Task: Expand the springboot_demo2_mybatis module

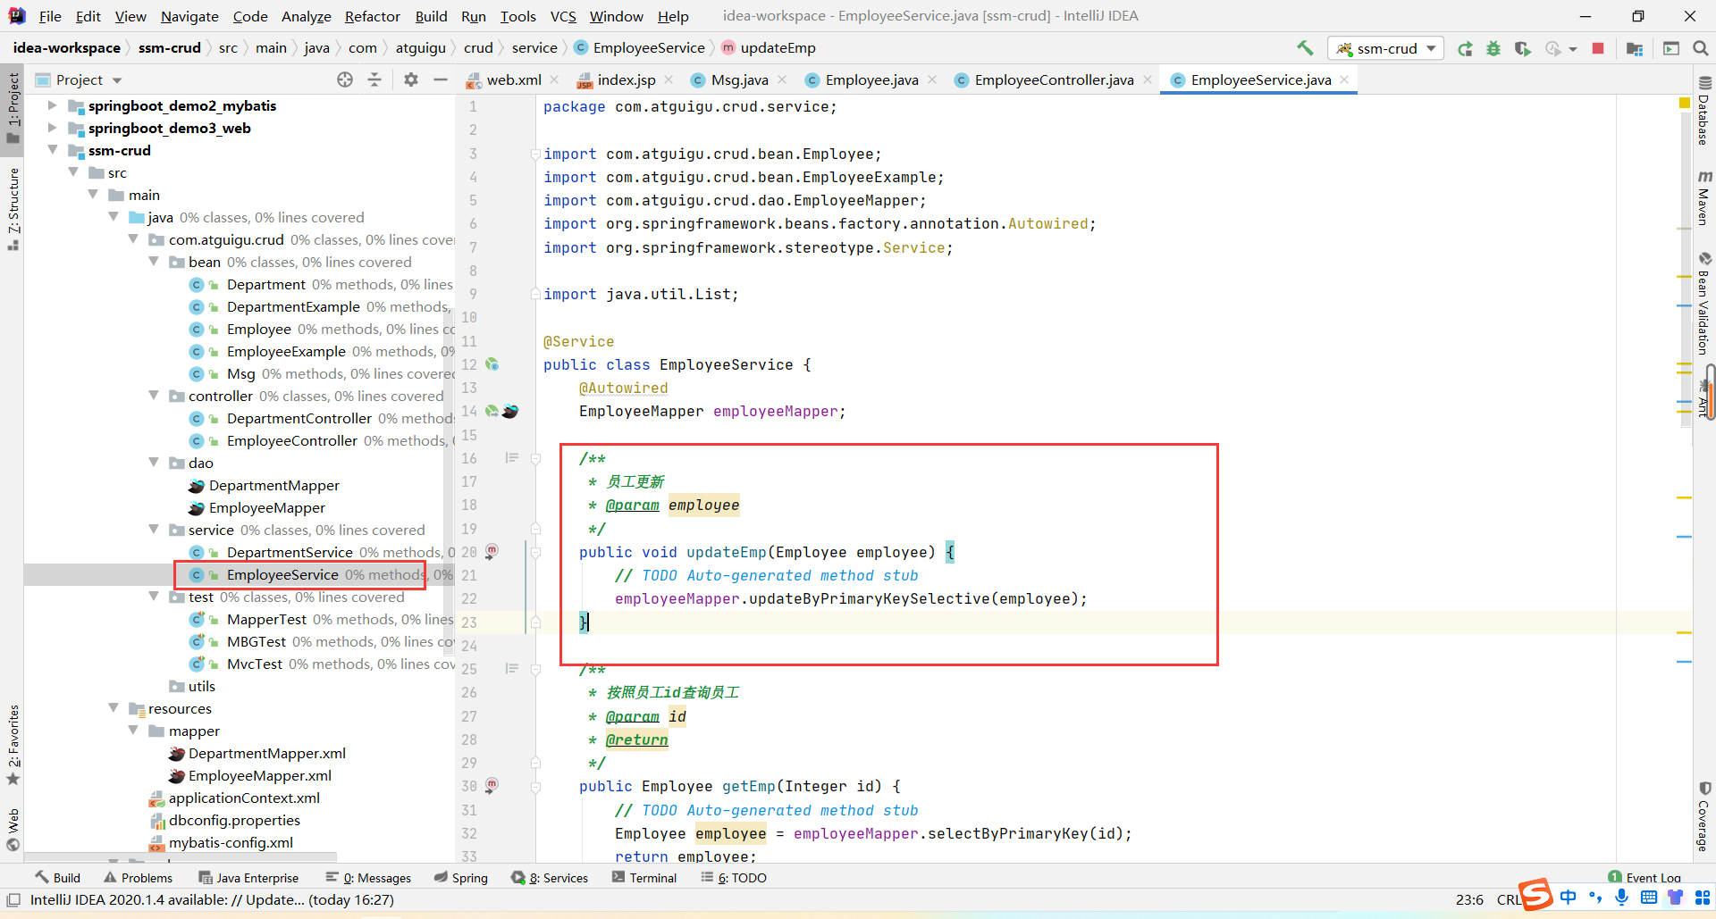Action: (x=53, y=105)
